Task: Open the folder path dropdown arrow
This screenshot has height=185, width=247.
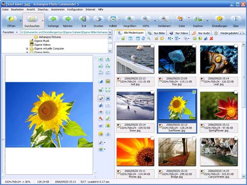Action: click(110, 32)
